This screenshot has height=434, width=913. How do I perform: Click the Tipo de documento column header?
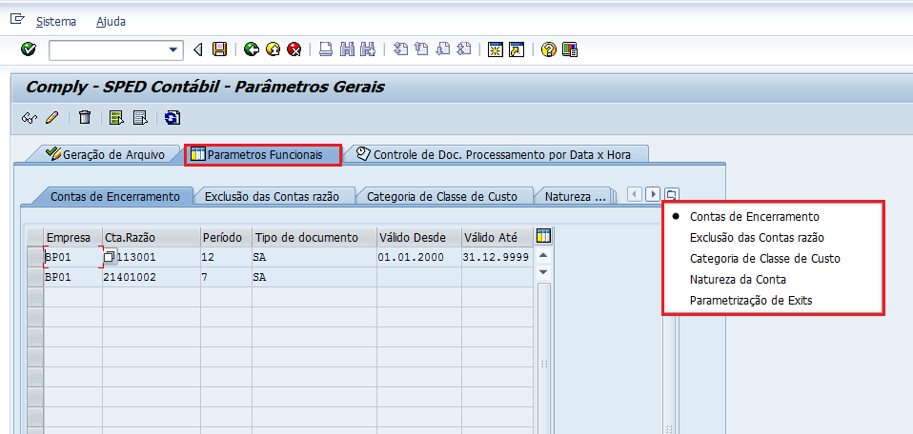click(x=314, y=237)
